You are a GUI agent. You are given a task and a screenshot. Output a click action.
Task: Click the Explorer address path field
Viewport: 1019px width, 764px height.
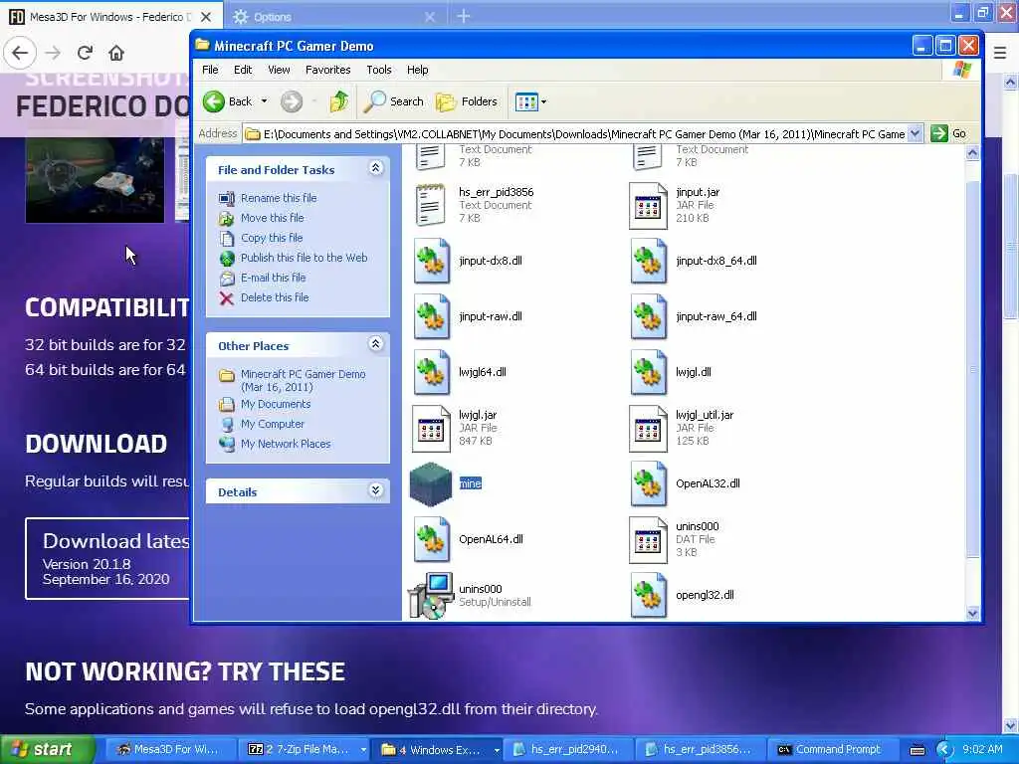click(583, 134)
